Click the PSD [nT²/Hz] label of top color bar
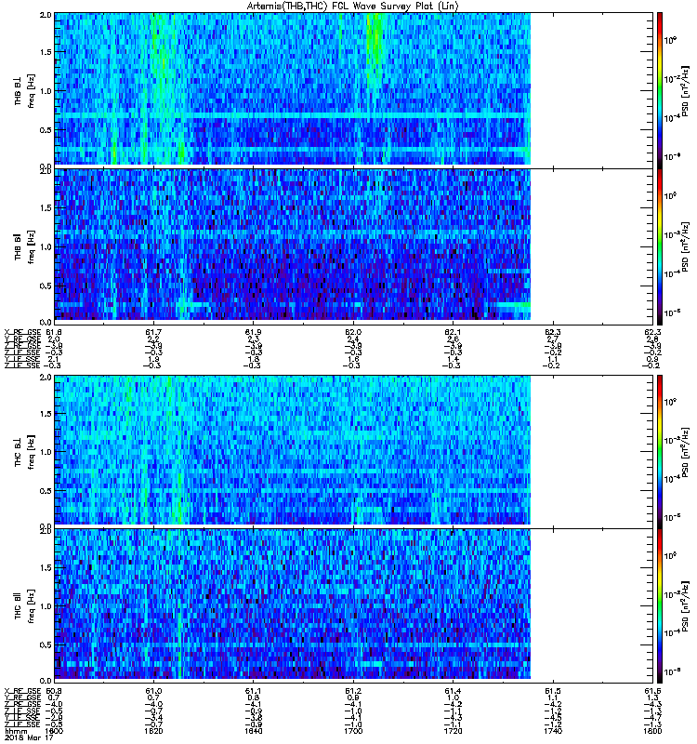Image resolution: width=697 pixels, height=744 pixels. point(686,90)
